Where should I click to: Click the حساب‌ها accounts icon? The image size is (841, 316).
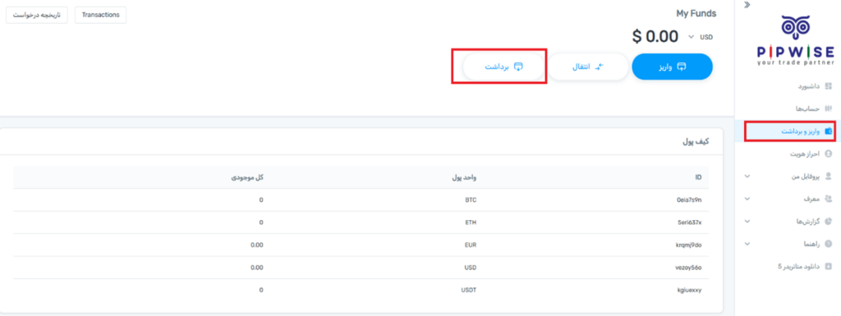click(829, 108)
